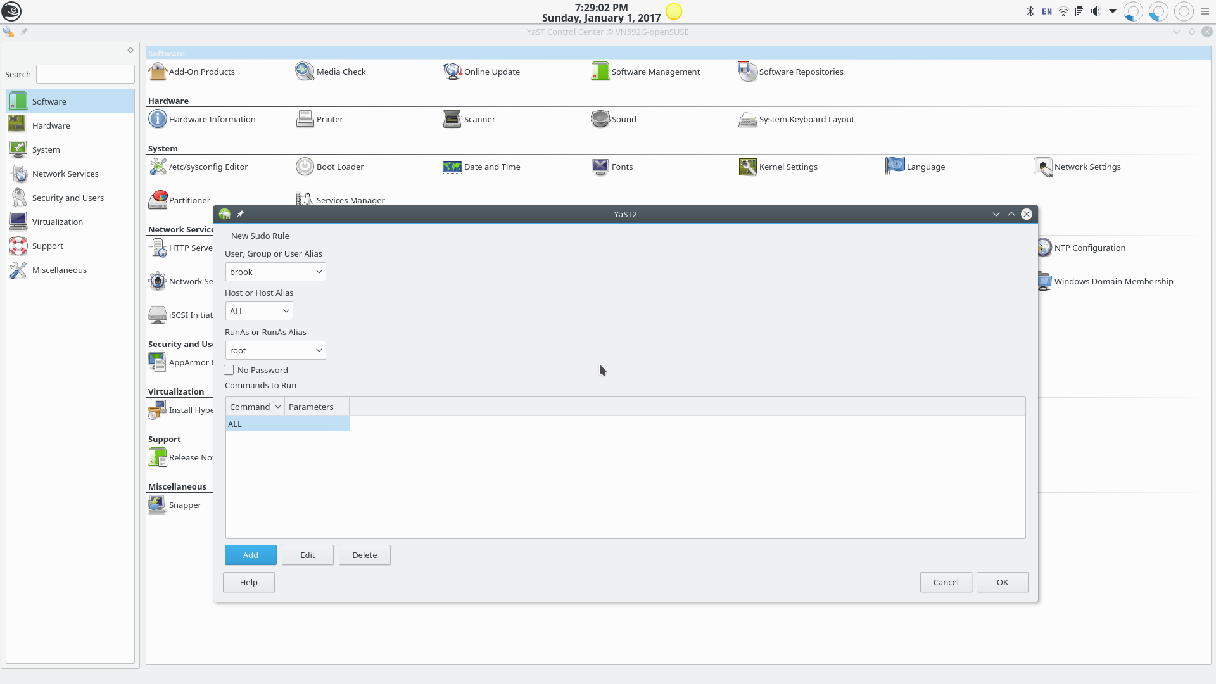Image resolution: width=1216 pixels, height=684 pixels.
Task: Open Snapper module
Action: 174,505
